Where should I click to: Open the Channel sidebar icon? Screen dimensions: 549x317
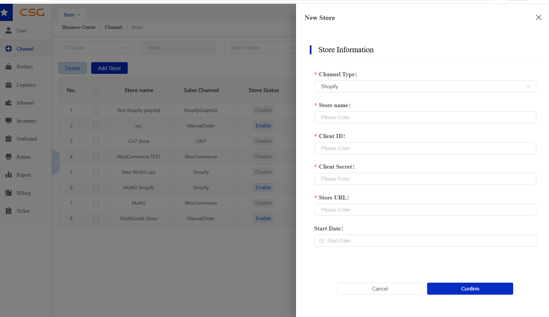click(9, 49)
